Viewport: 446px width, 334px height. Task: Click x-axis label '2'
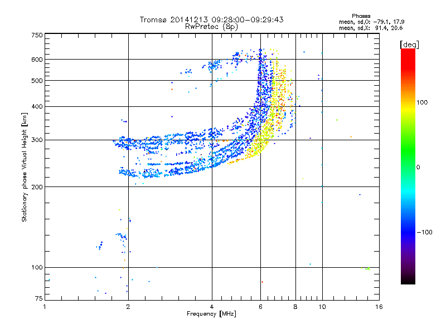point(128,307)
